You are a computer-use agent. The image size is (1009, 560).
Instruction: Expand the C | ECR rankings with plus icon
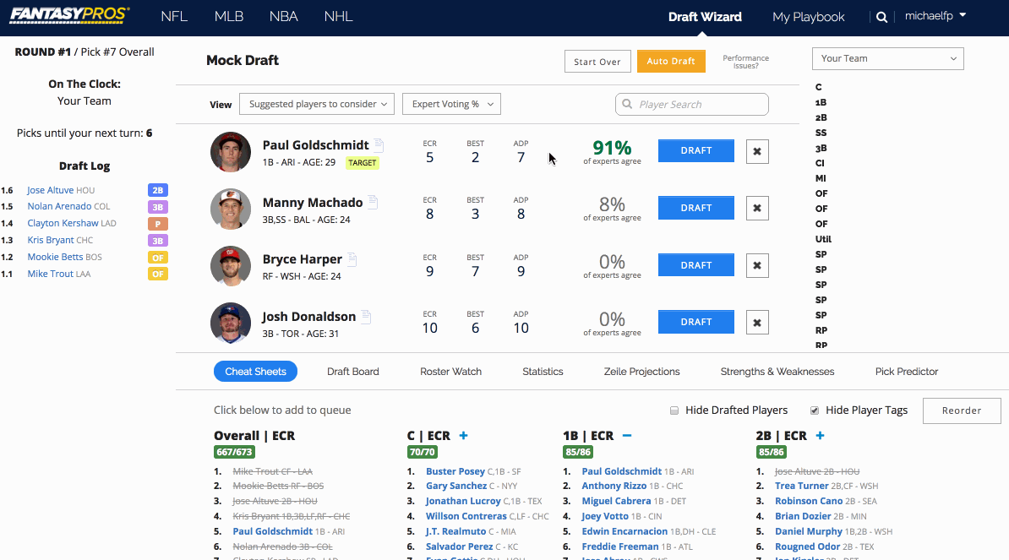coord(463,435)
